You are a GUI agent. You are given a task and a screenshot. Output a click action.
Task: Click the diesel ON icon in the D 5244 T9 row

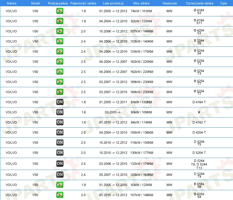point(60,175)
